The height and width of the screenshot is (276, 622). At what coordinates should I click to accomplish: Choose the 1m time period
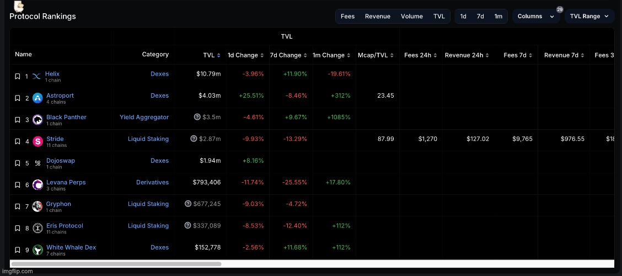tap(498, 16)
